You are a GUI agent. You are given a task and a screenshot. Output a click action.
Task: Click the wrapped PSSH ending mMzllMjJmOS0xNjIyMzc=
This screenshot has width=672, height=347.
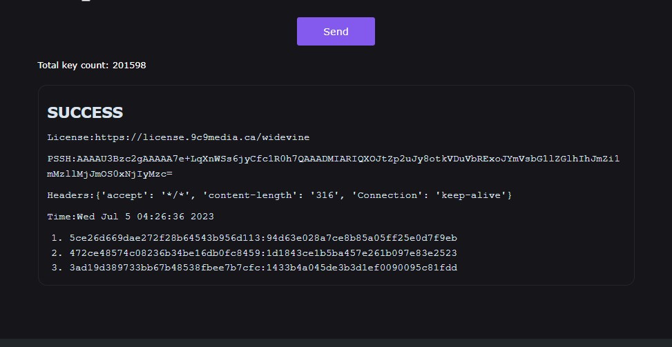coord(110,174)
